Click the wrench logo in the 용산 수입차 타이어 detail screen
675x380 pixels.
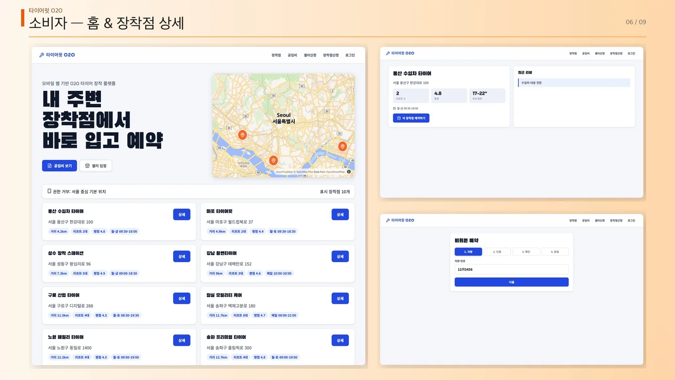388,53
